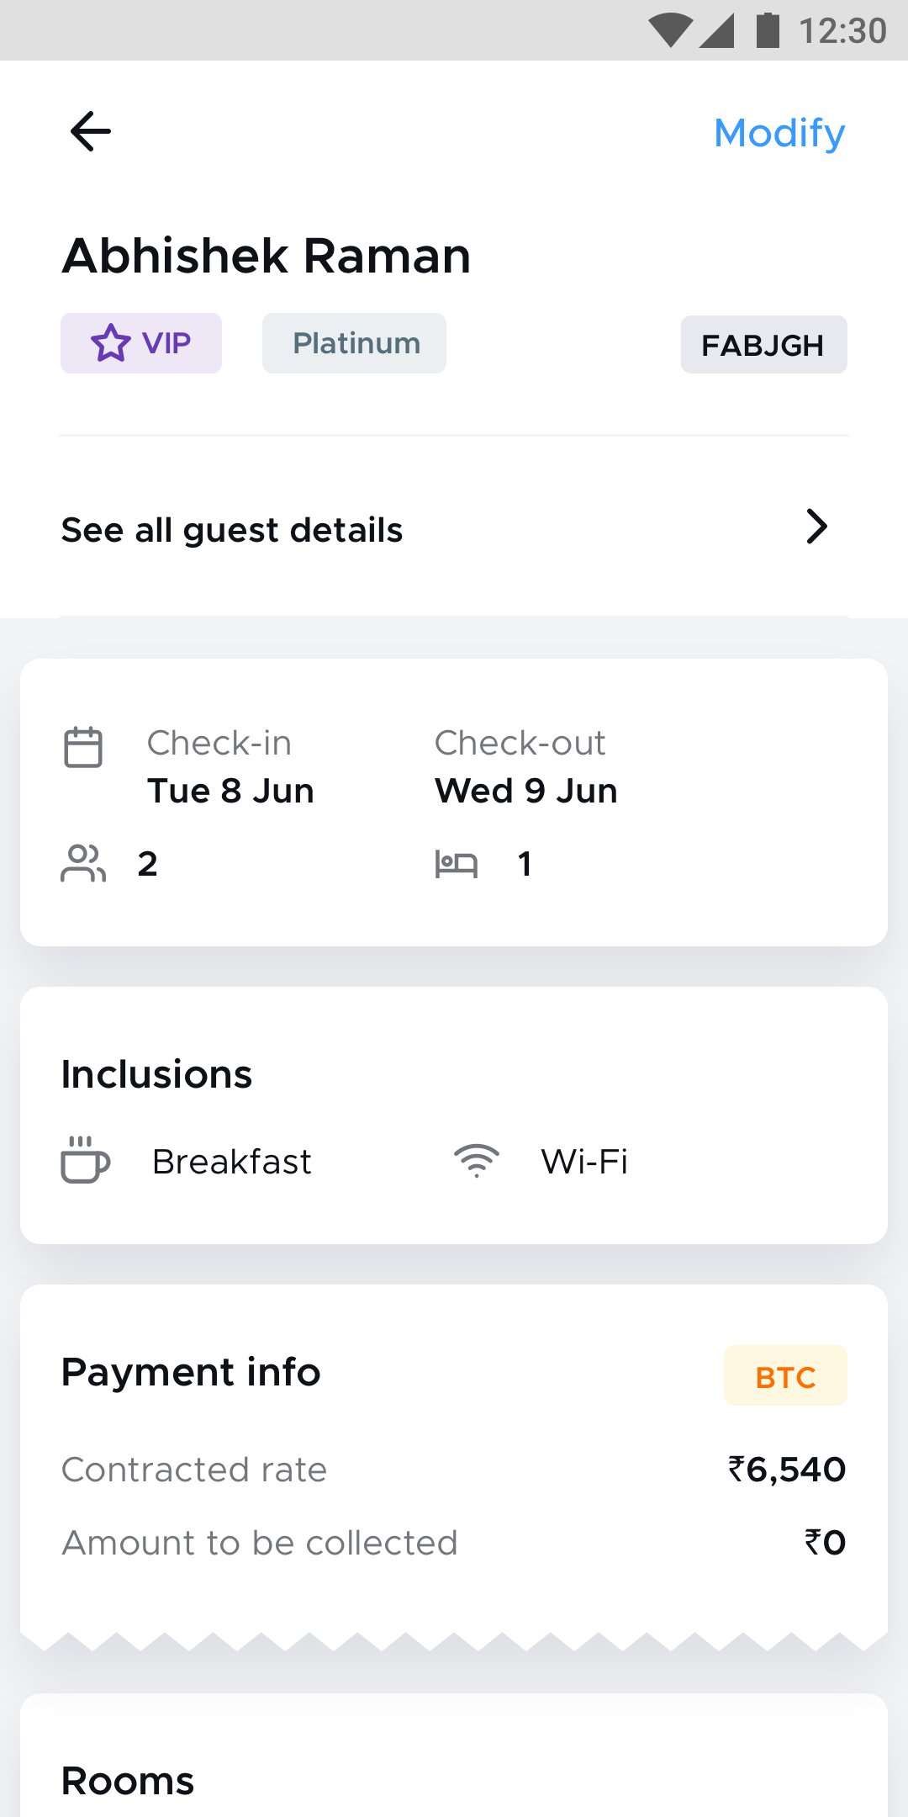
Task: Tap the guest name Abhishek Raman
Action: pyautogui.click(x=267, y=256)
